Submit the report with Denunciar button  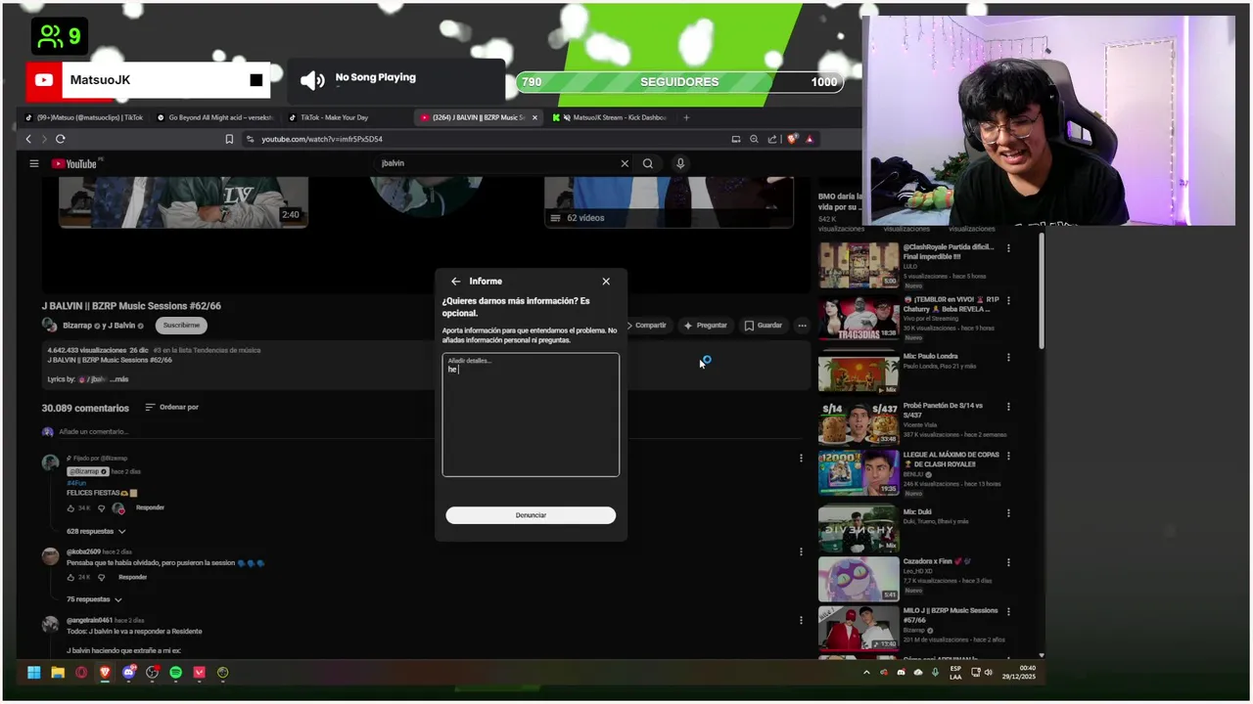[x=531, y=515]
